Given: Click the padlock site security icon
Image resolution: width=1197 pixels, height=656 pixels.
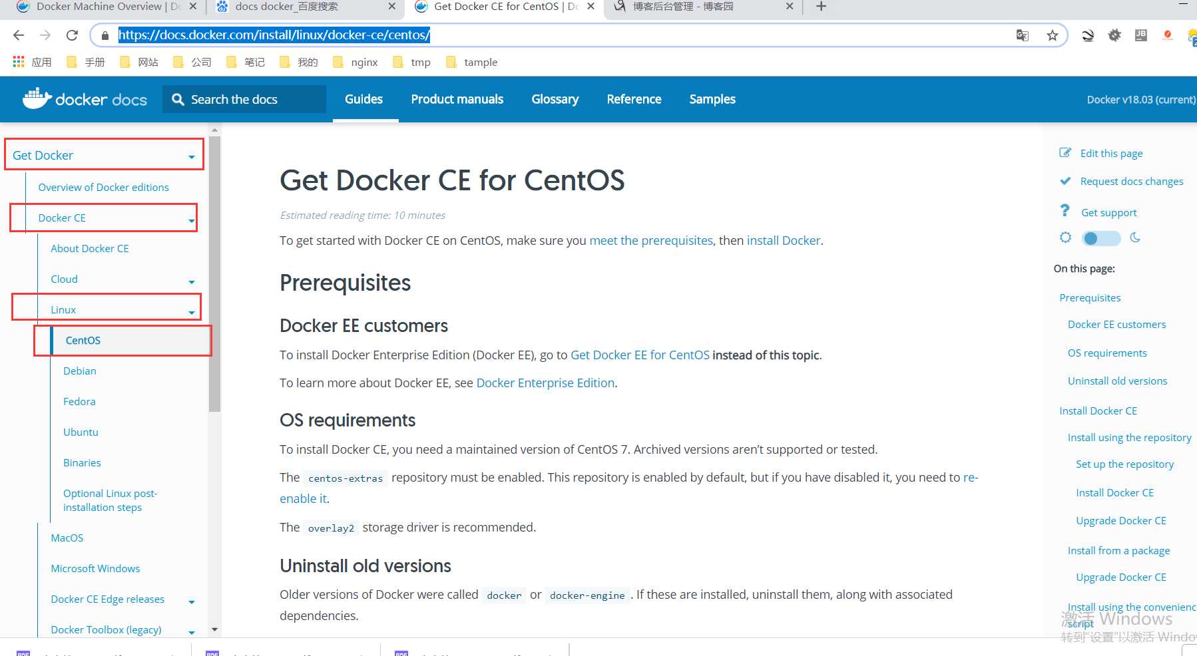Looking at the screenshot, I should (x=105, y=35).
